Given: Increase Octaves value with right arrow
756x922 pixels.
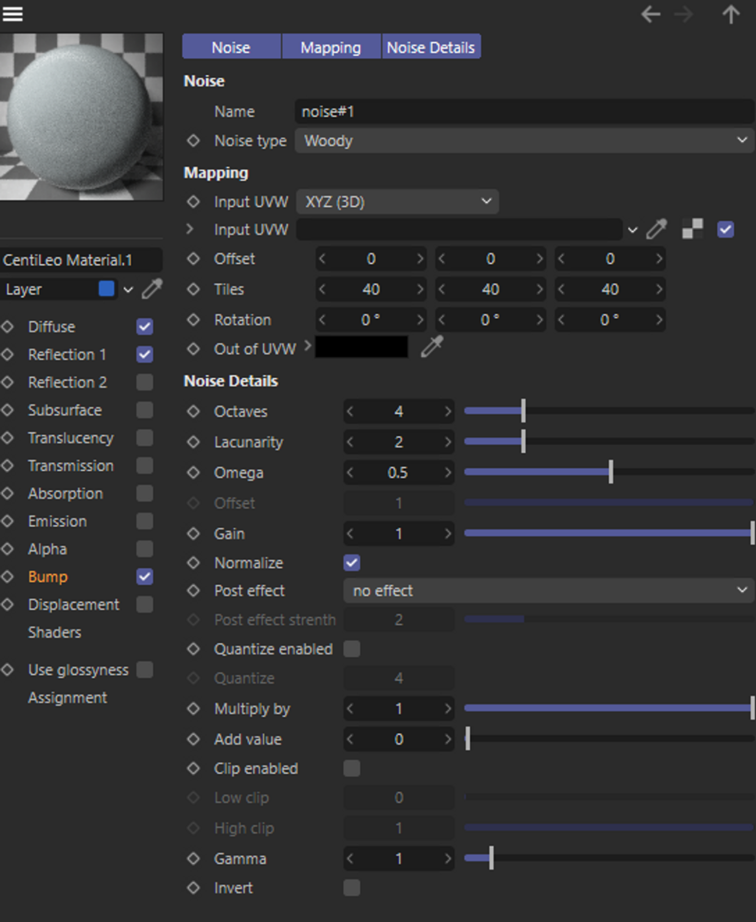Looking at the screenshot, I should pos(447,411).
